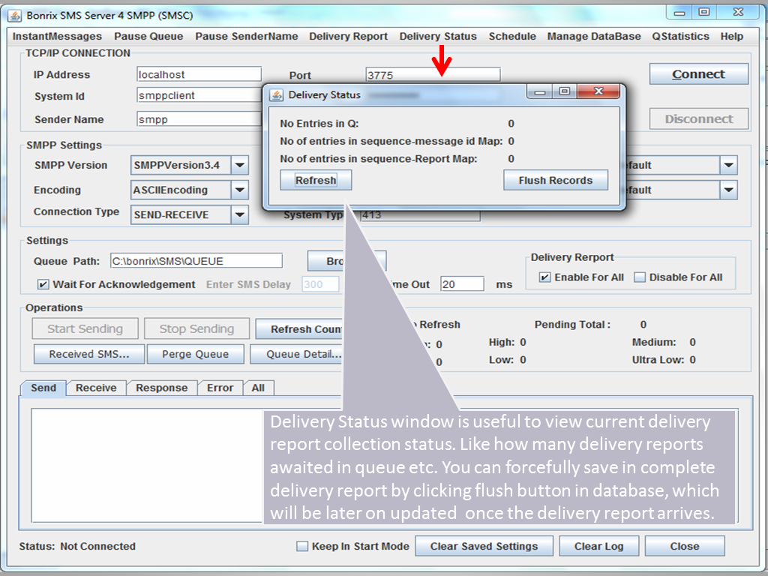Viewport: 768px width, 576px height.
Task: Click the 'Ultra Low:' count label
Action: tap(658, 359)
